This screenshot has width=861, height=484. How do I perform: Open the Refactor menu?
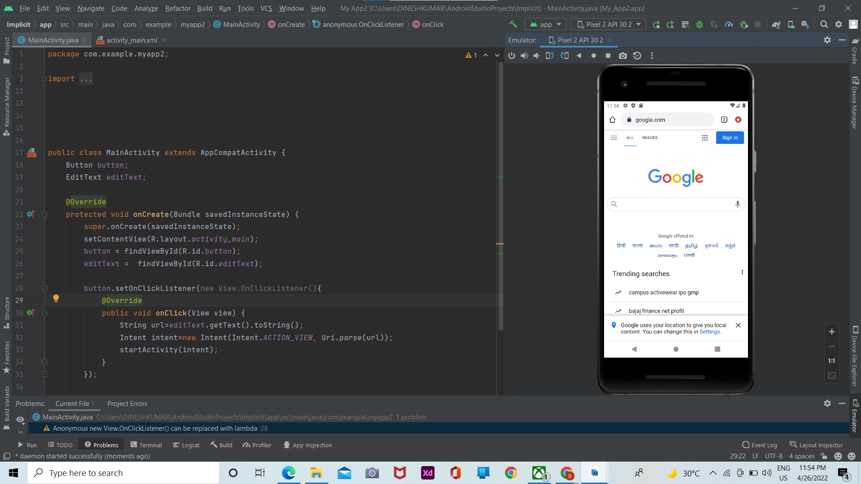pos(178,8)
